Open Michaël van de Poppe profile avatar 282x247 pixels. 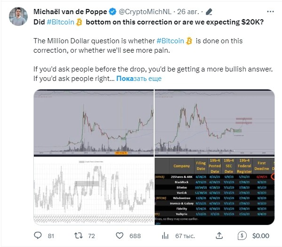tap(18, 16)
